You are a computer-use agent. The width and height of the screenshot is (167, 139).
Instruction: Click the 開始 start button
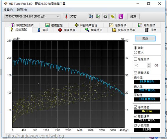145,38
